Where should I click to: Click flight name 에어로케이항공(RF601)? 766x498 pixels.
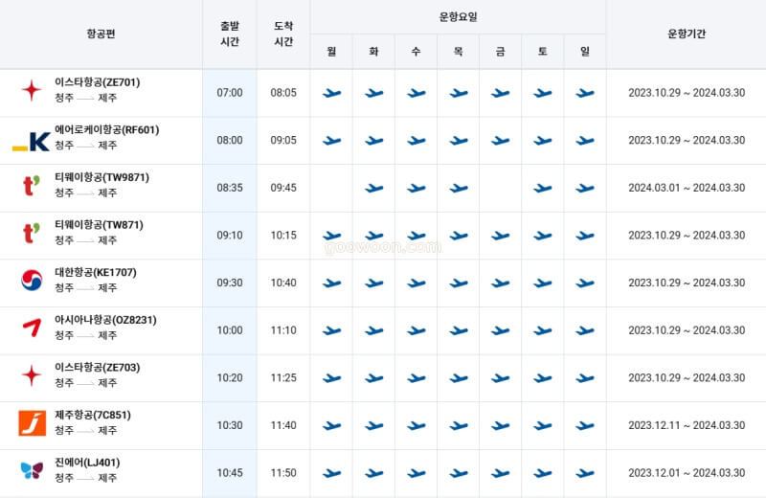[107, 130]
